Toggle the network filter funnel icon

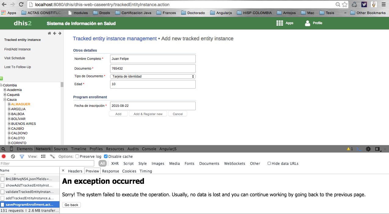coord(22,156)
